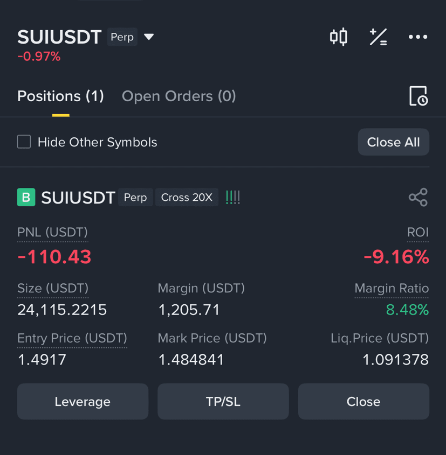Open the three-dot more options menu
The image size is (446, 455).
[418, 37]
